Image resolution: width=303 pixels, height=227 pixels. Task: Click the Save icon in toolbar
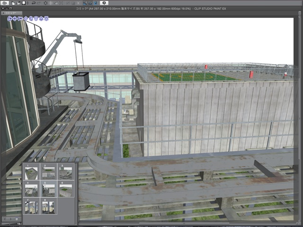tap(23, 3)
